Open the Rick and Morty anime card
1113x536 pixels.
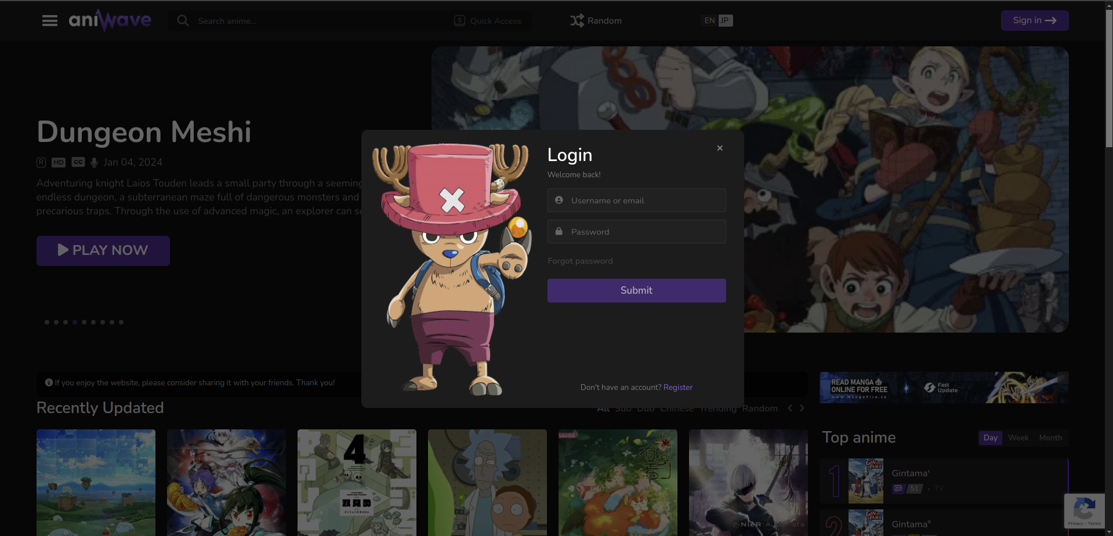[x=487, y=483]
